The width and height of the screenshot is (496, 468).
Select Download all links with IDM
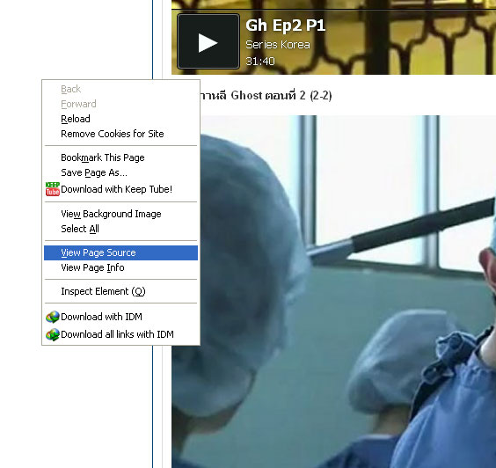pyautogui.click(x=120, y=334)
